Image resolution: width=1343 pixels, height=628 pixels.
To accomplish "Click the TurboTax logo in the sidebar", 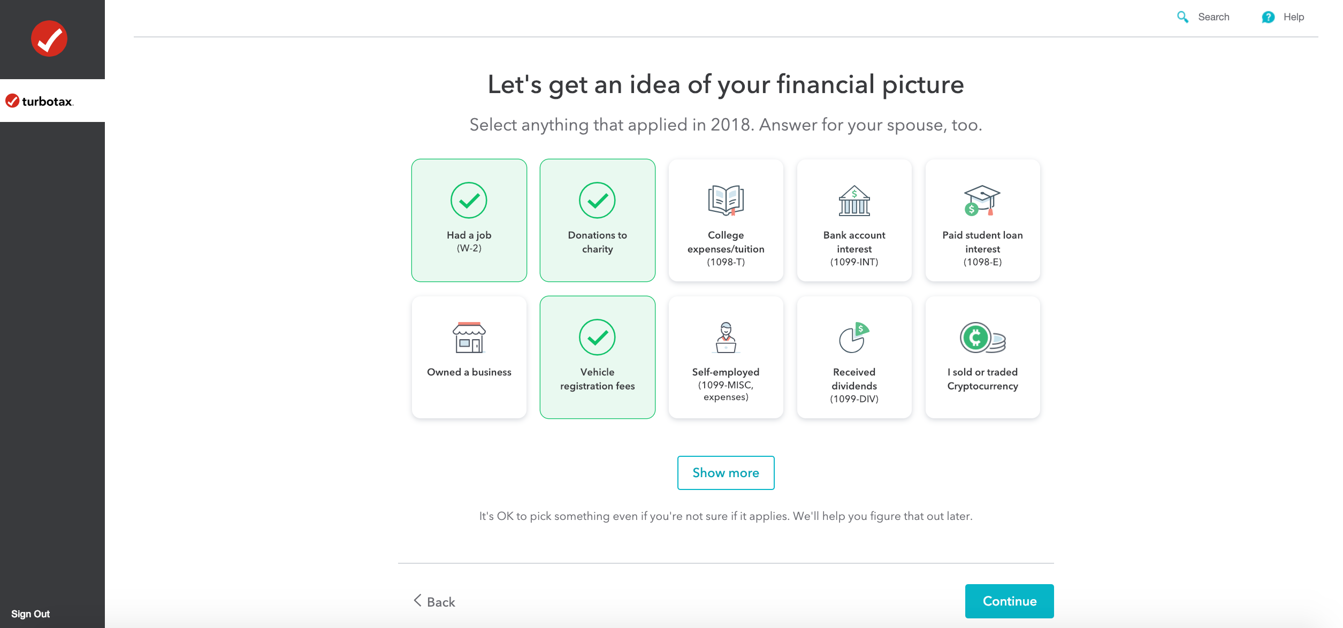I will tap(39, 101).
